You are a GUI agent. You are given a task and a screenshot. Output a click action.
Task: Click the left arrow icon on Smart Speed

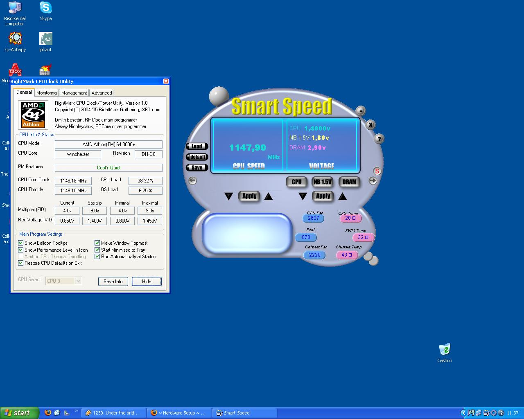pyautogui.click(x=192, y=180)
